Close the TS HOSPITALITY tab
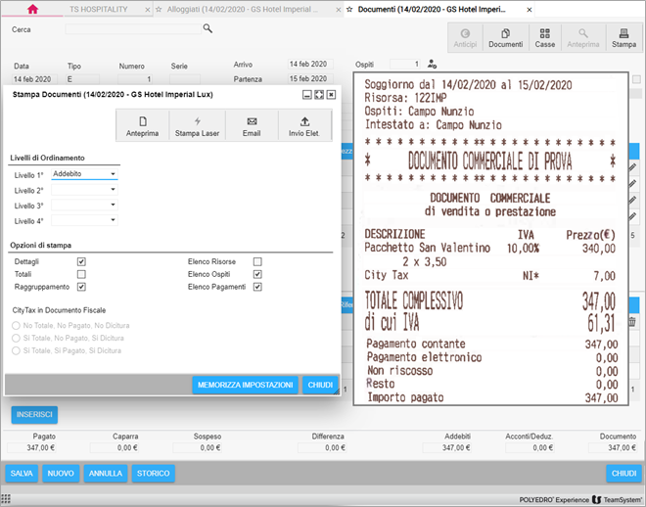 pos(148,10)
